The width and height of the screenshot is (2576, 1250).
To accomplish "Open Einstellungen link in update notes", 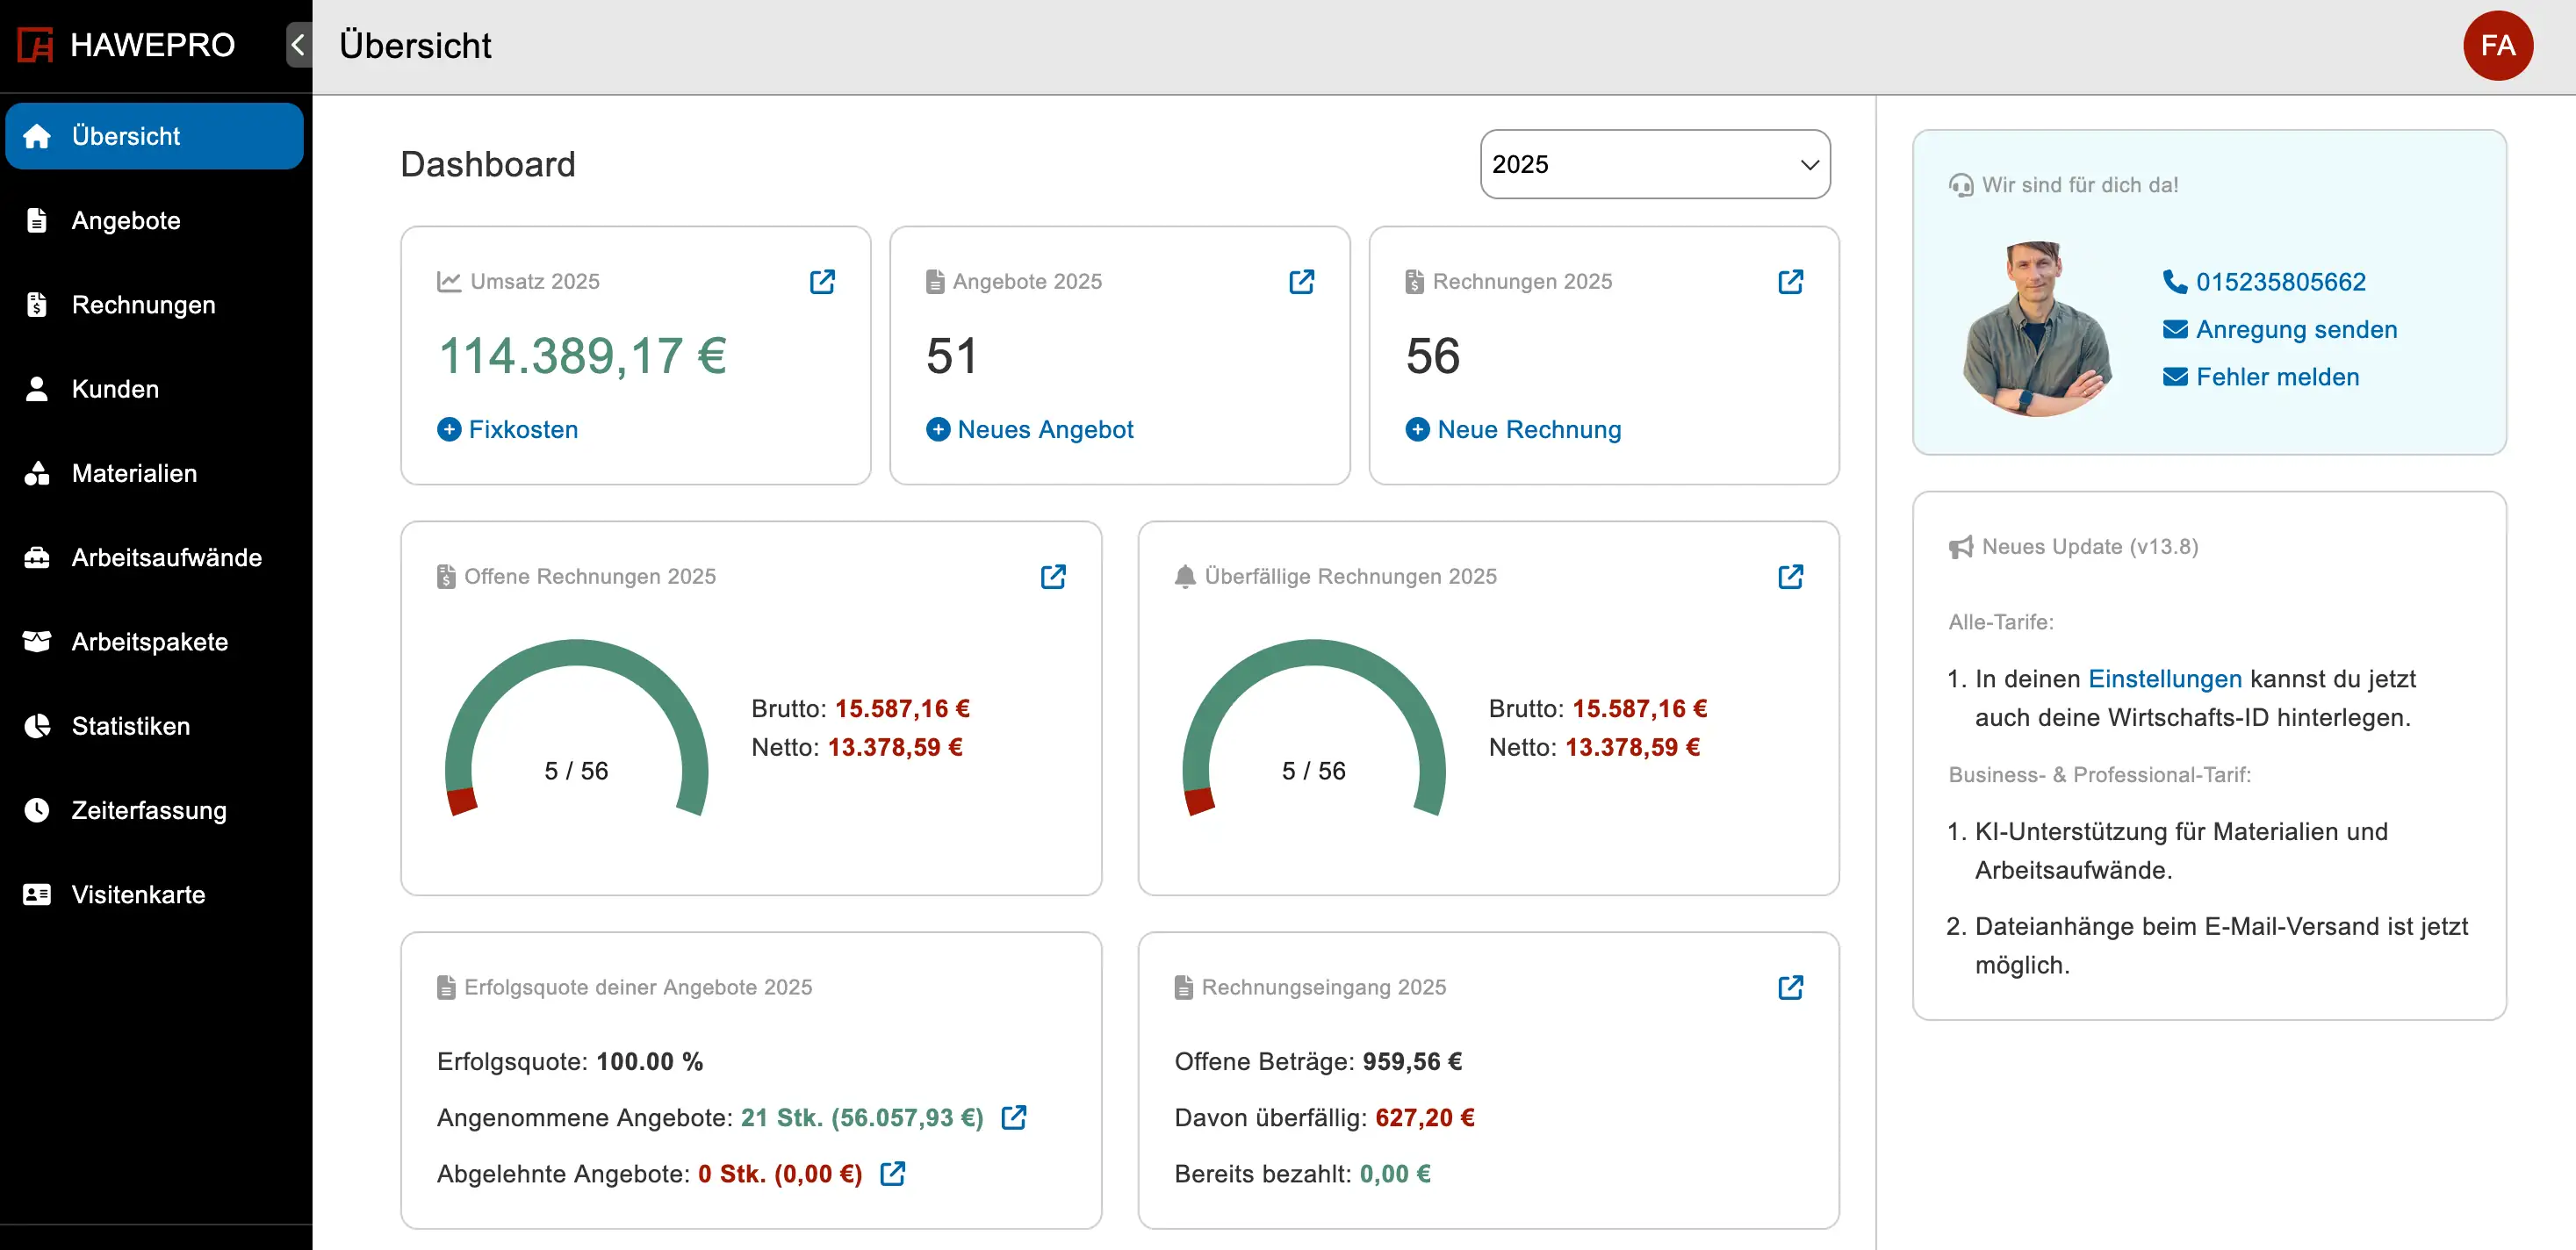I will pyautogui.click(x=2164, y=678).
